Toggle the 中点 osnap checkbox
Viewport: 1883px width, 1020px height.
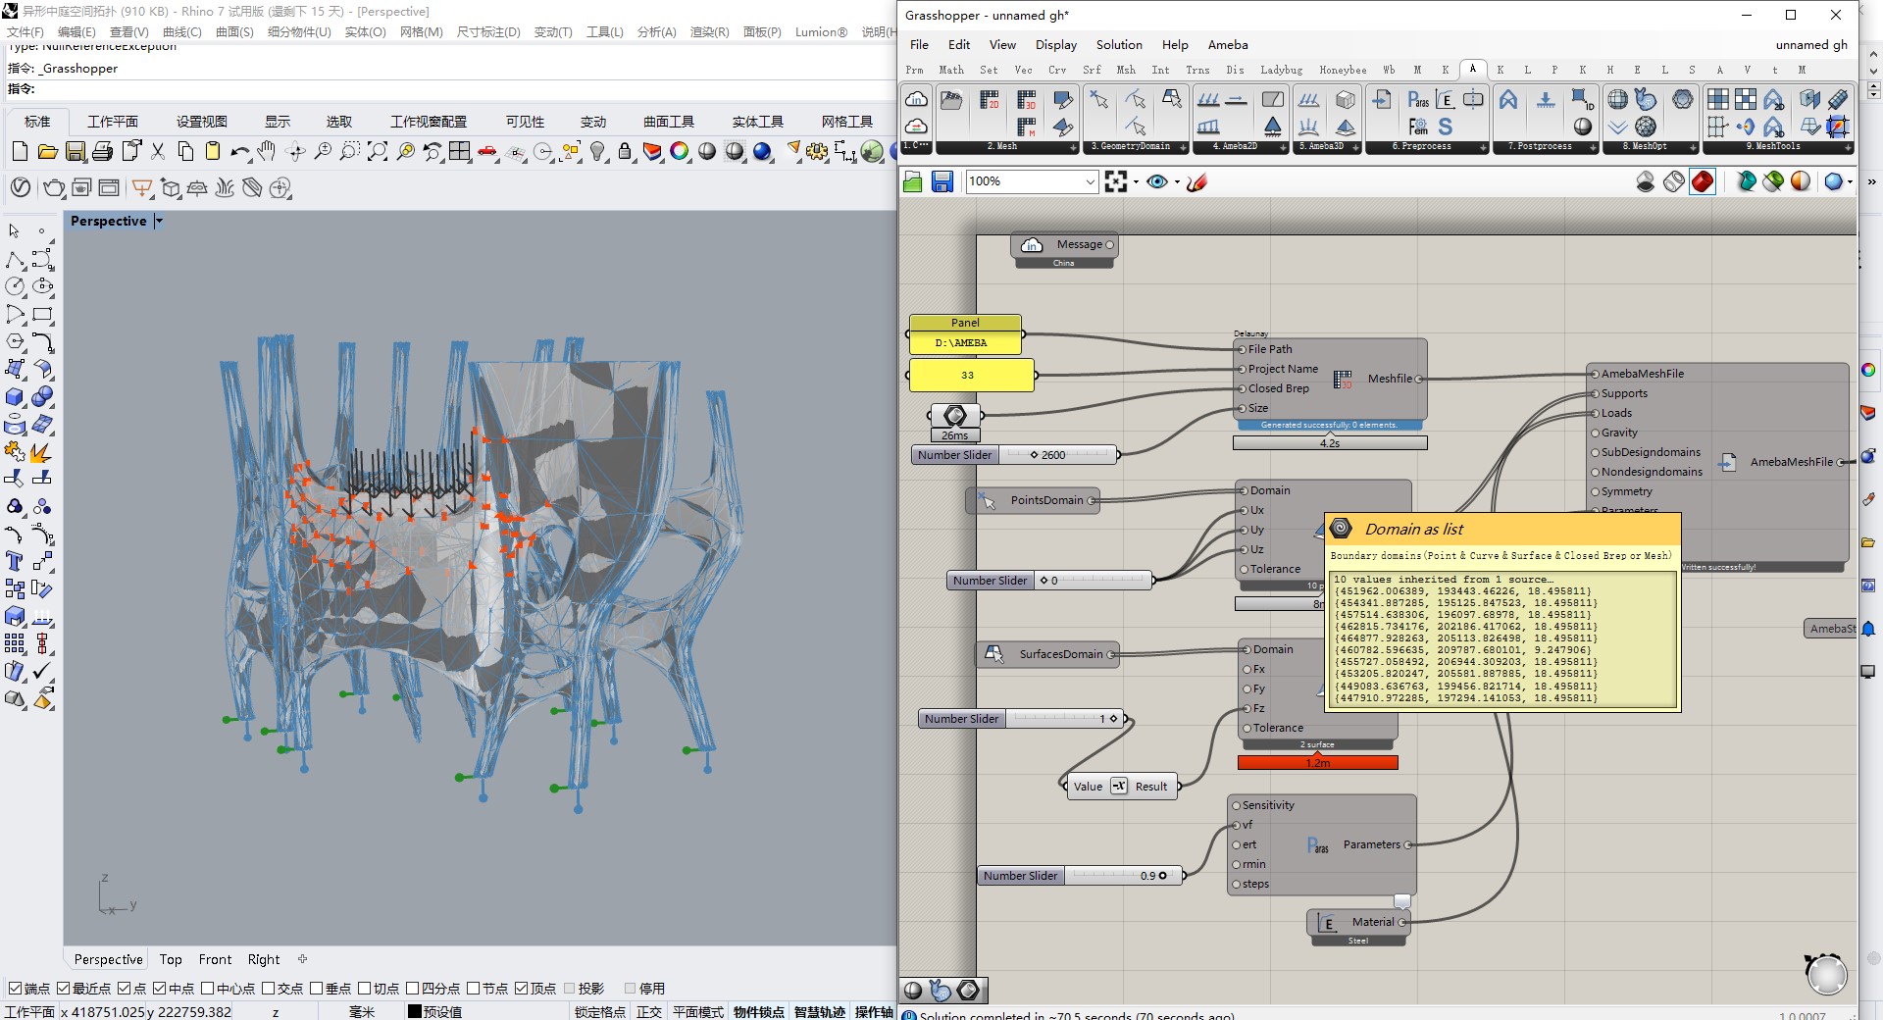[x=160, y=988]
